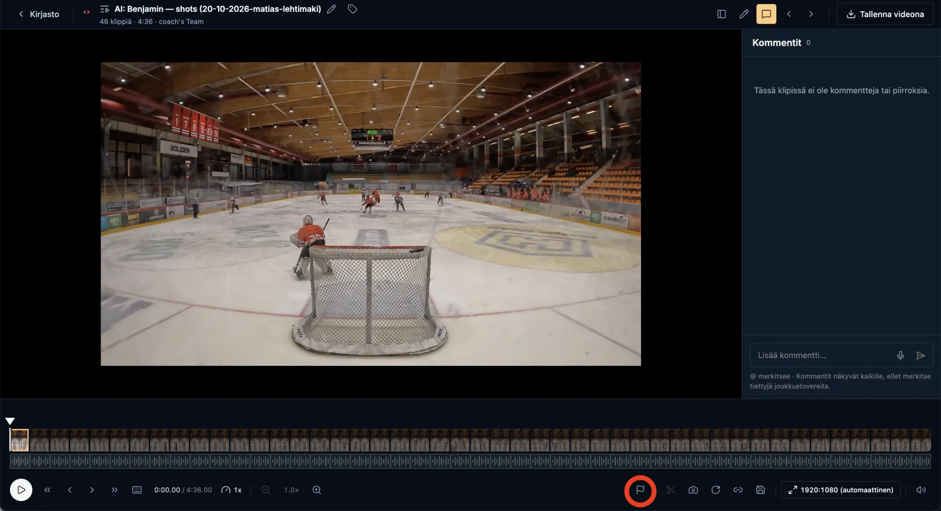941x511 pixels.
Task: Click the 1.0× zoom level value
Action: [x=292, y=490]
